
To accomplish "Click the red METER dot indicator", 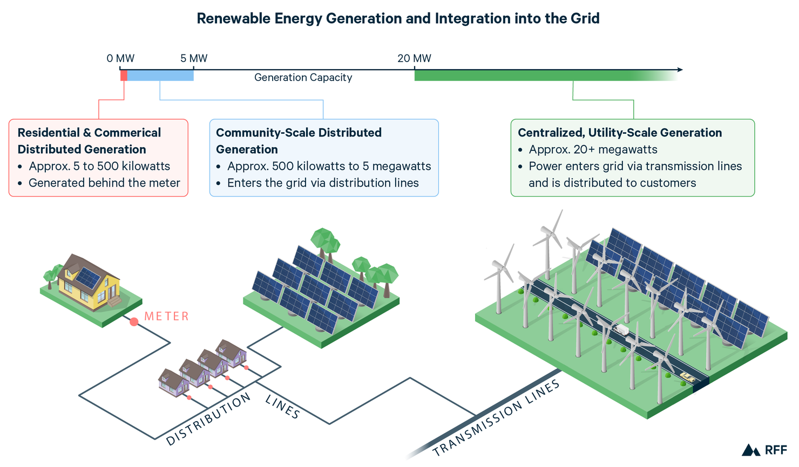I will point(134,320).
